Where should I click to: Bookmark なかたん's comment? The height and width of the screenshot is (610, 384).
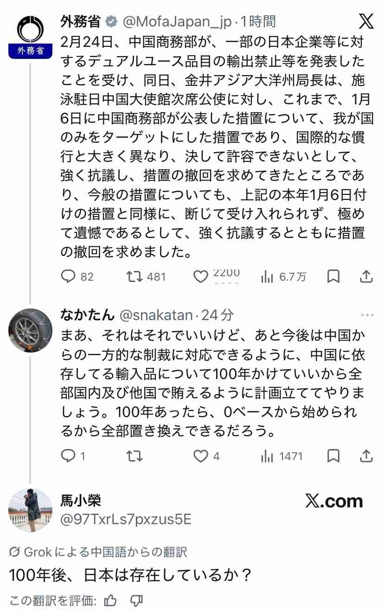(333, 456)
